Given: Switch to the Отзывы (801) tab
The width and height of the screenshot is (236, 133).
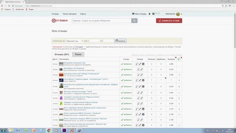Looking at the screenshot, I should coord(62,54).
